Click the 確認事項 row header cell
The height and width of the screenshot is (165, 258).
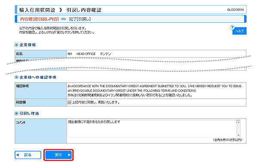coord(41,91)
